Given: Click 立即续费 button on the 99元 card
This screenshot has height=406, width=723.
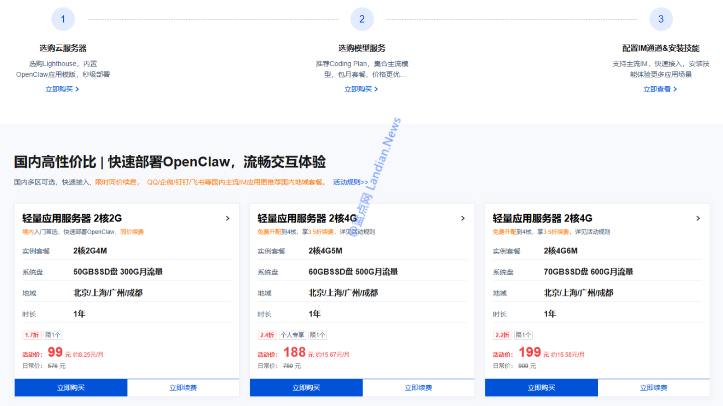Looking at the screenshot, I should [183, 387].
